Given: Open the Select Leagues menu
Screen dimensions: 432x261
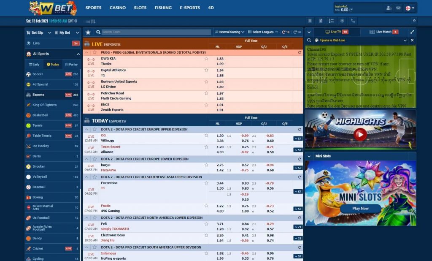Looking at the screenshot, I should [x=263, y=32].
